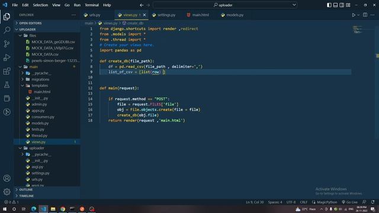Expand the migrations folder

(23, 79)
